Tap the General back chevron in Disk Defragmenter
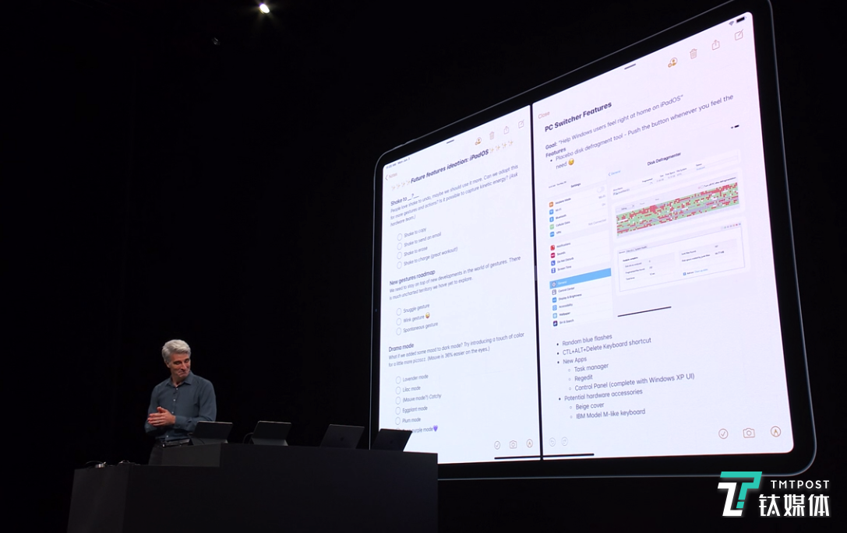 pyautogui.click(x=610, y=173)
